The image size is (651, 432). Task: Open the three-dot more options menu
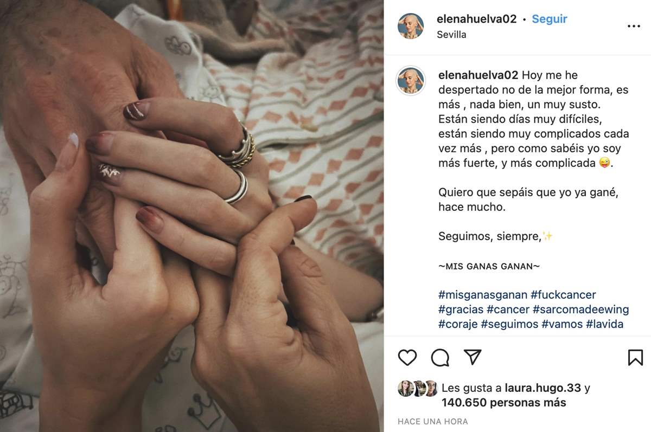[634, 26]
